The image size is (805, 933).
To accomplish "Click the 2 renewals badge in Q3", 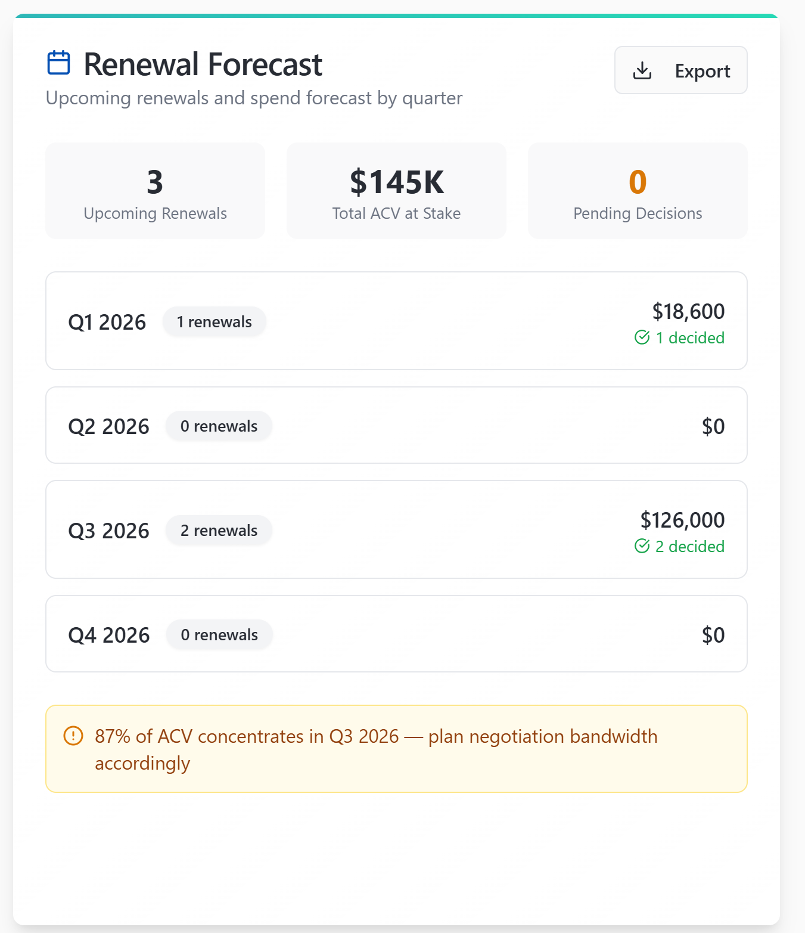I will coord(219,531).
